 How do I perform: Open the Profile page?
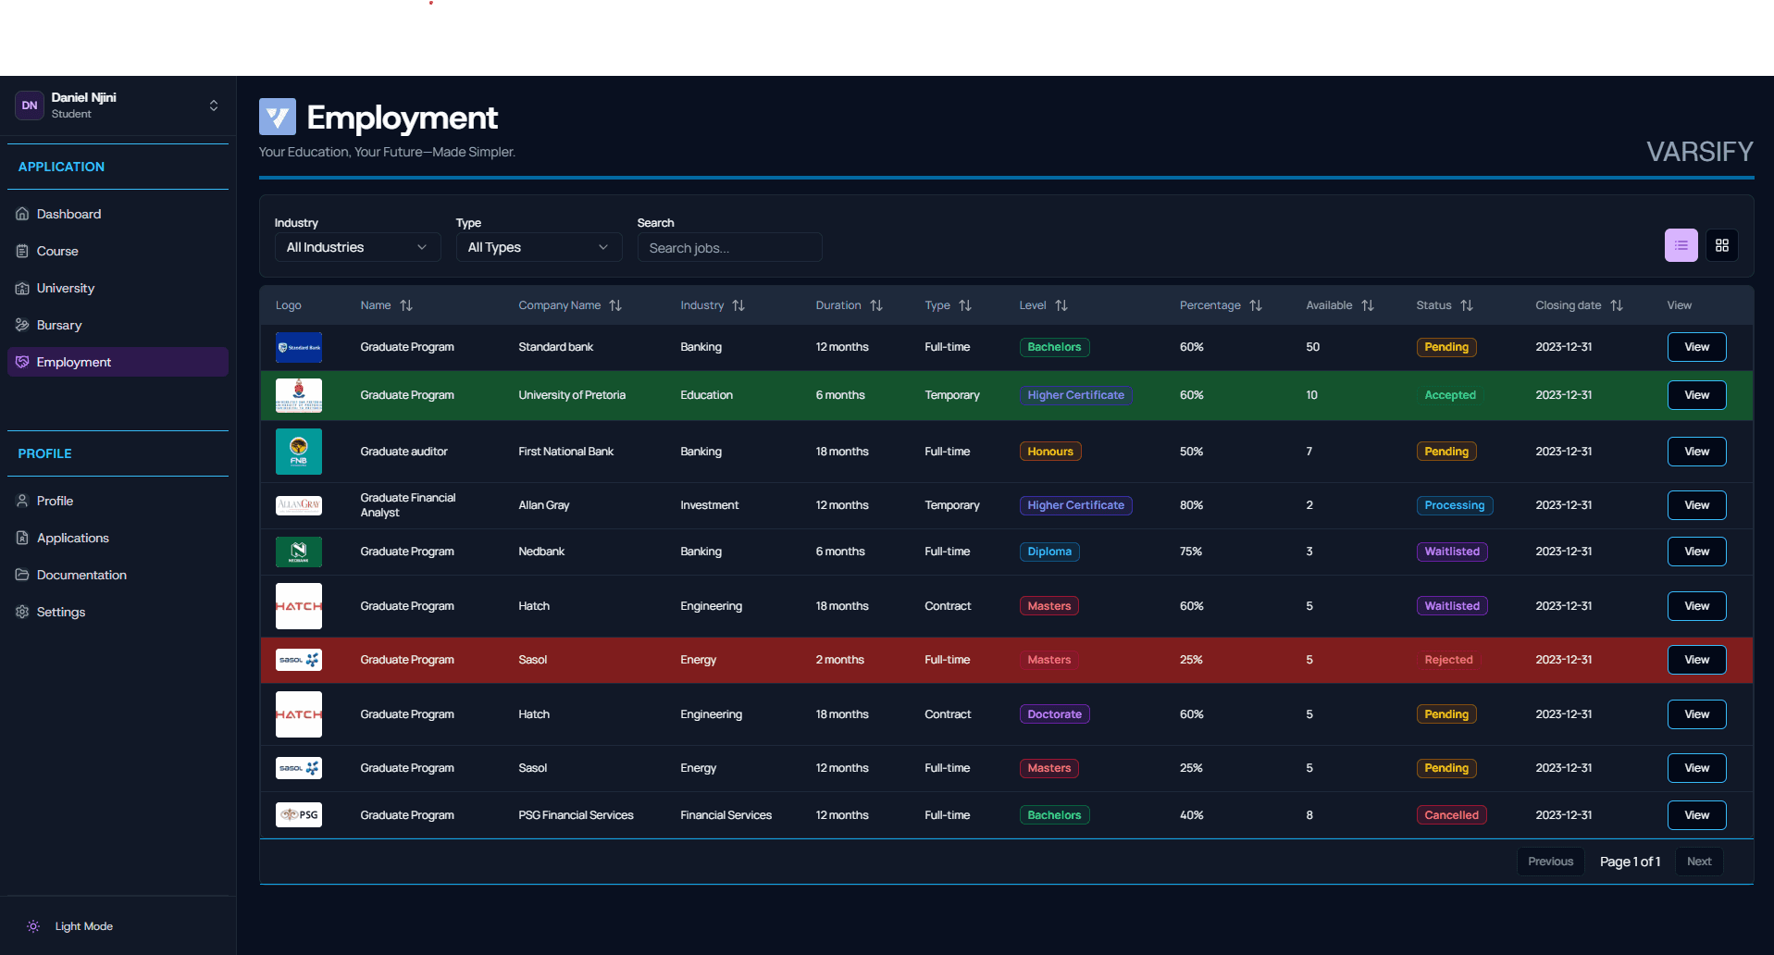[x=54, y=500]
